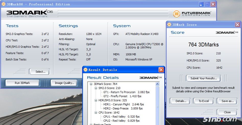Click the Result Details window title icon
Screen dimensions: 242x125
click(x=85, y=70)
